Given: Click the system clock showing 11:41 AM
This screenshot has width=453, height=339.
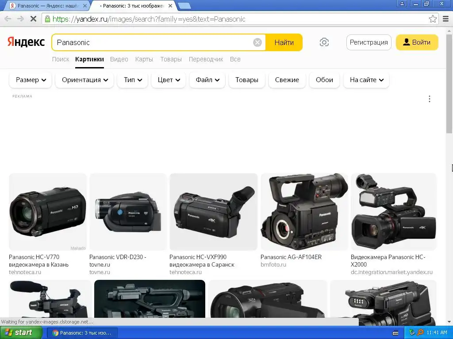Looking at the screenshot, I should (437, 333).
